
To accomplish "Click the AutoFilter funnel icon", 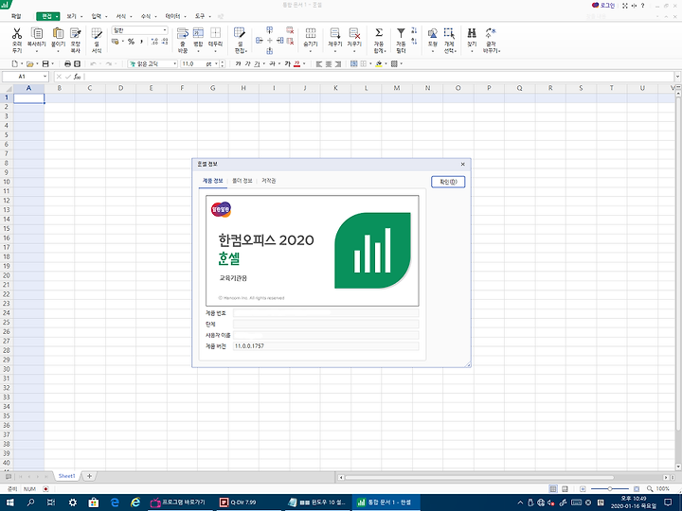I will (401, 33).
